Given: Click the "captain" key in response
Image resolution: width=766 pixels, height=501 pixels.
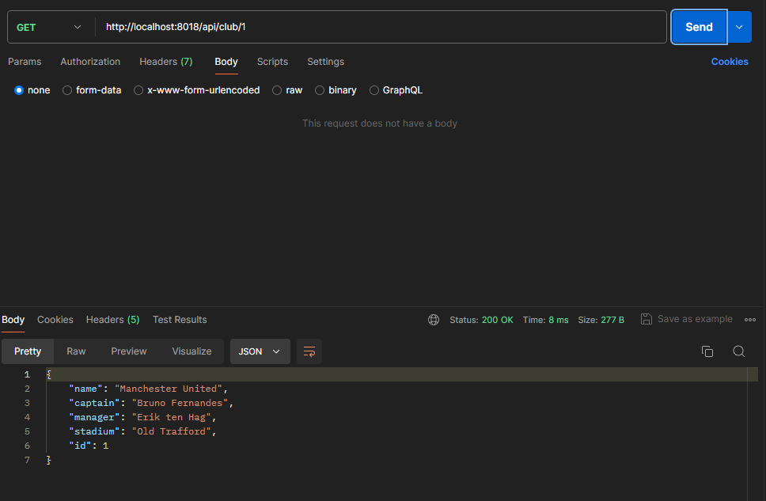Looking at the screenshot, I should point(94,403).
